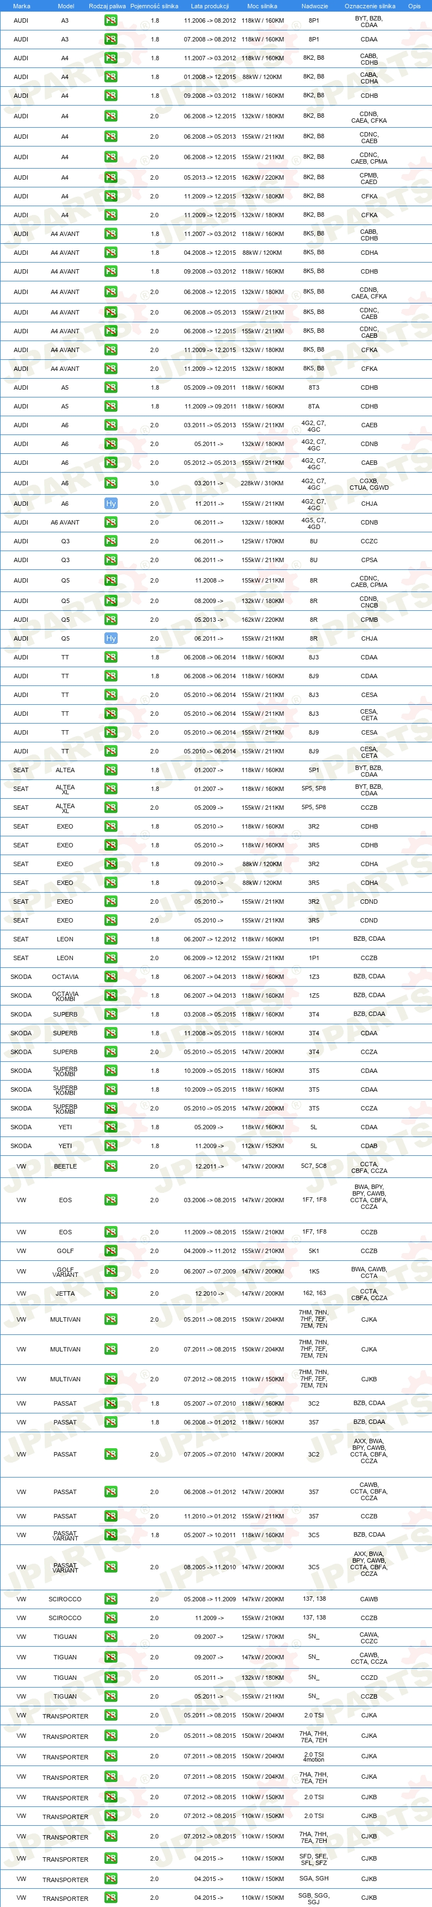
Task: Click the petrol icon in Seat Altea 5P1 row
Action: pos(111,771)
